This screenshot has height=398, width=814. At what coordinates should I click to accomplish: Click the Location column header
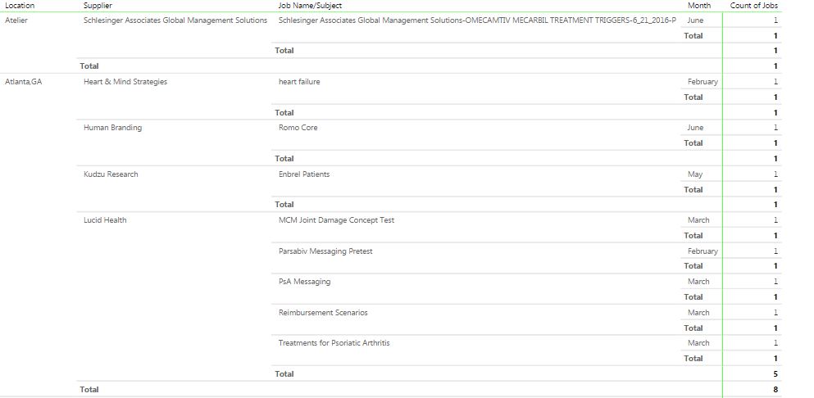pos(20,6)
